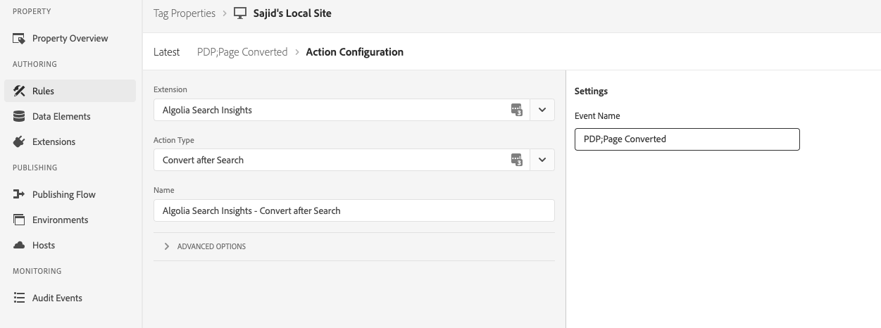Click the Latest breadcrumb link
This screenshot has width=881, height=328.
tap(167, 52)
